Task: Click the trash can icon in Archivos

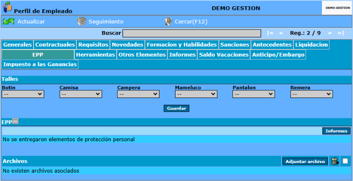Action: point(335,161)
